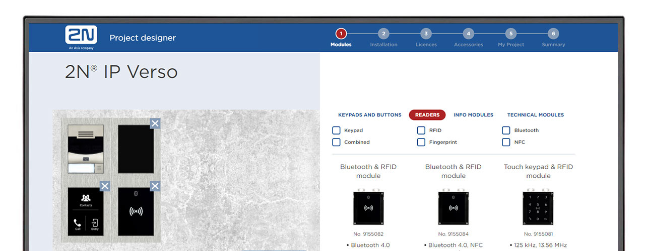Image resolution: width=645 pixels, height=251 pixels.
Task: Tick the Bluetooth filter checkbox
Action: click(506, 131)
